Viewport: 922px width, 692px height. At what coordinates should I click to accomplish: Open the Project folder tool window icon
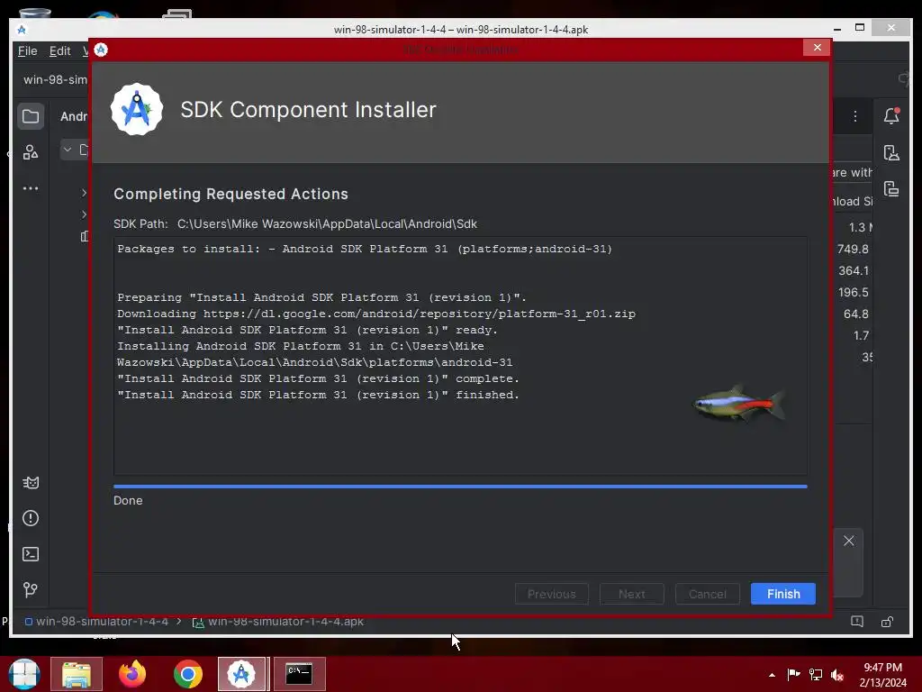click(31, 116)
